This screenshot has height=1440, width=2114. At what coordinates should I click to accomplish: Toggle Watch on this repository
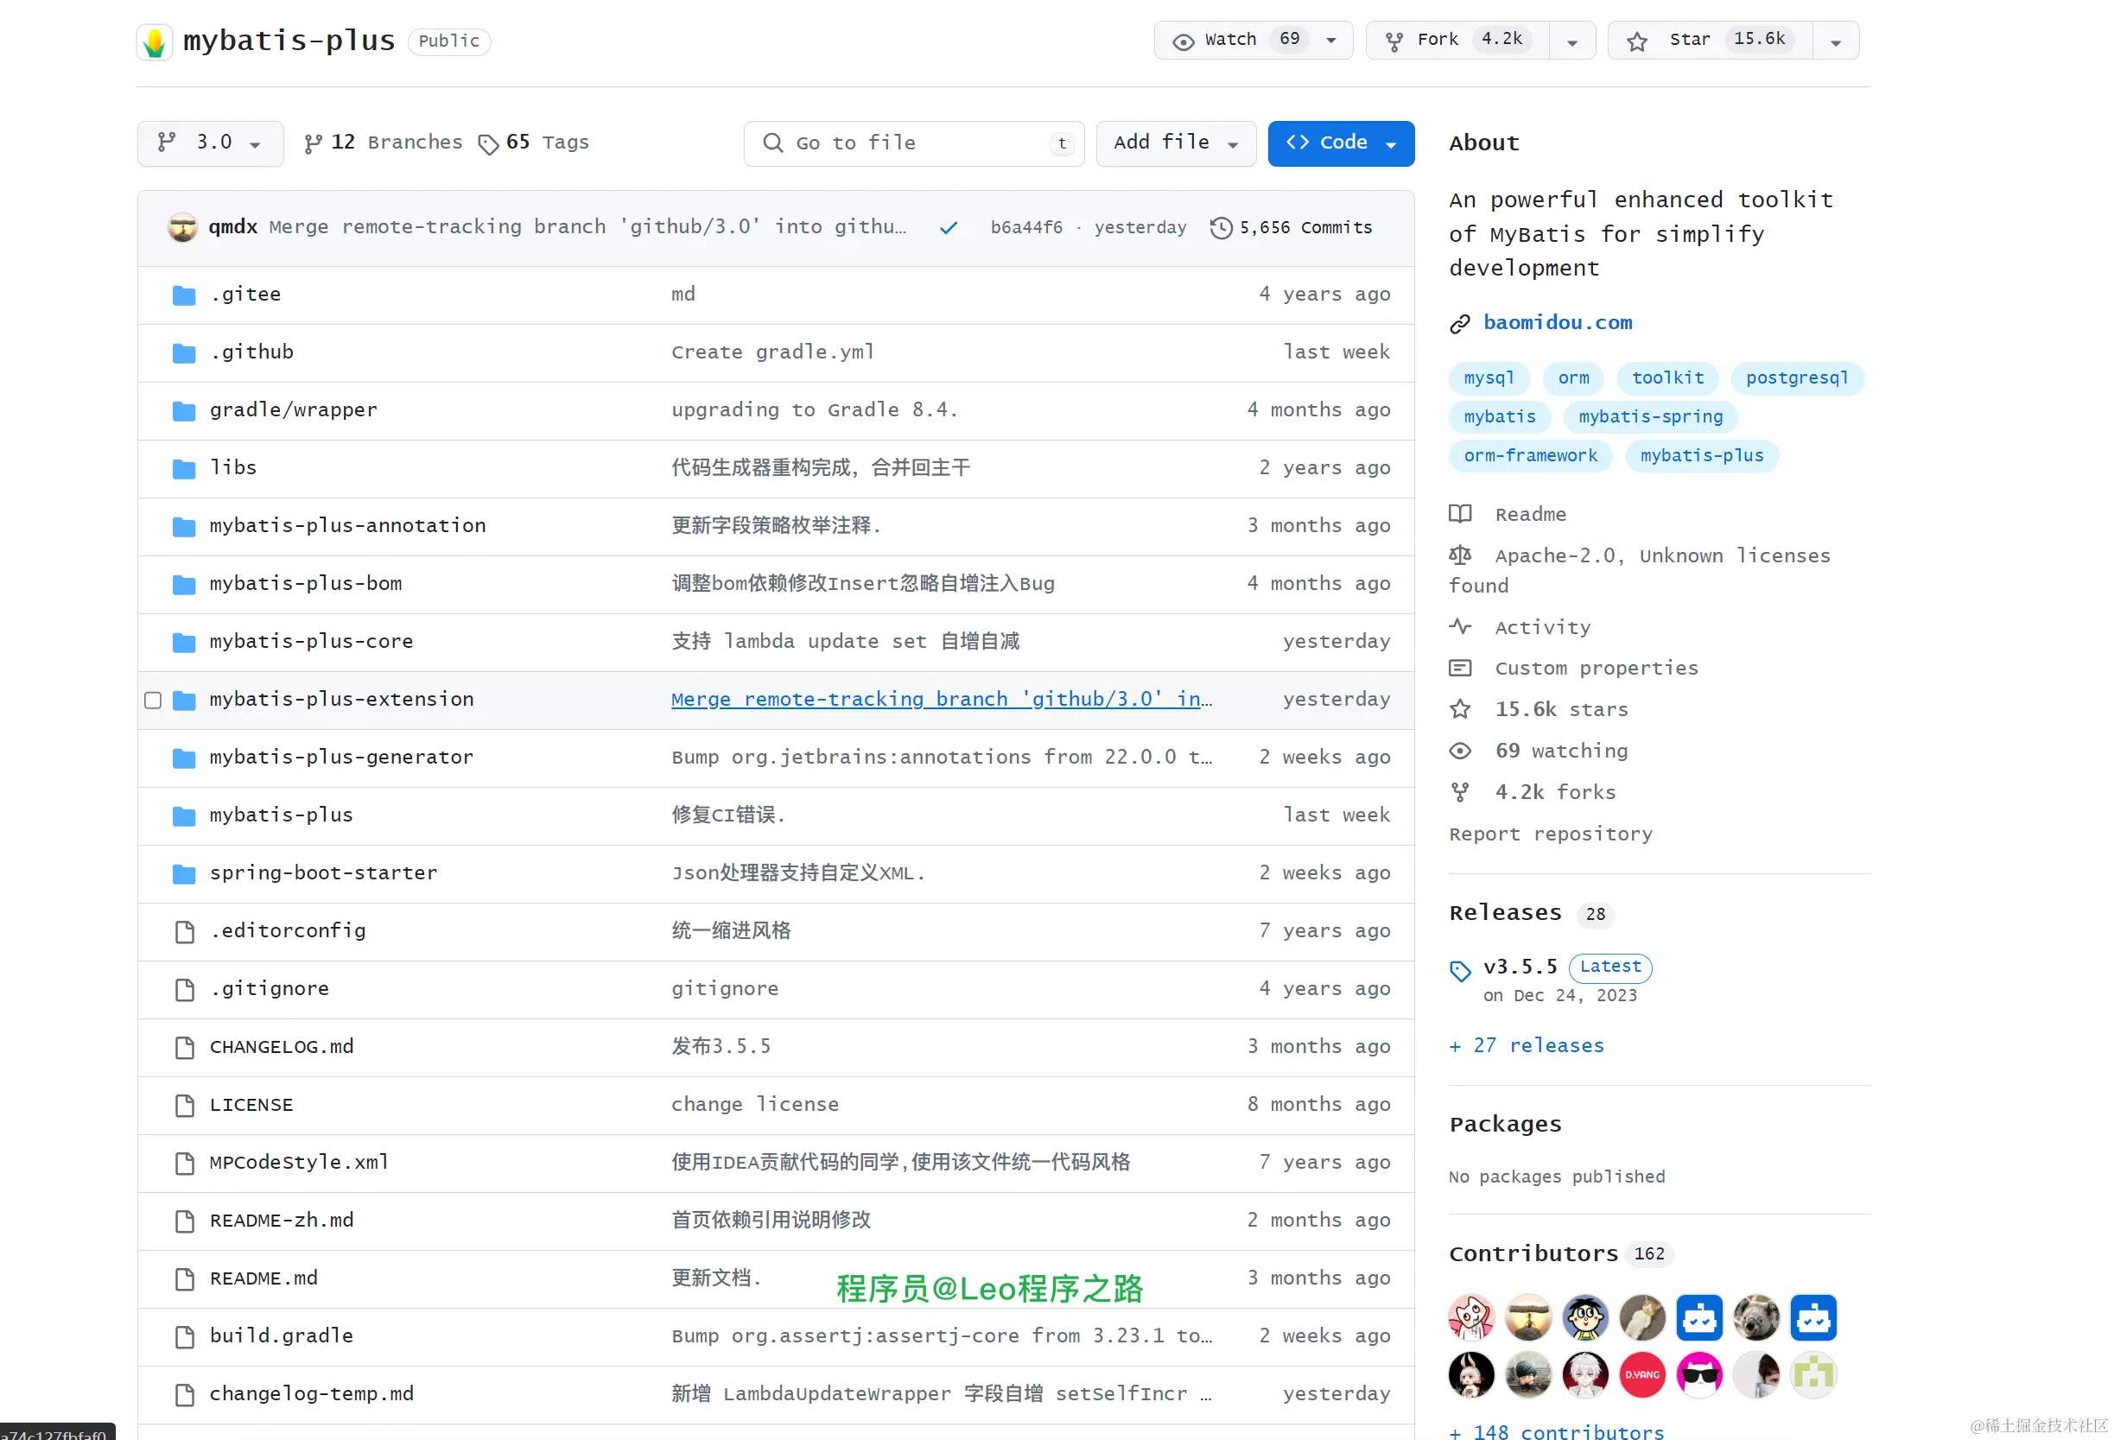pyautogui.click(x=1230, y=40)
